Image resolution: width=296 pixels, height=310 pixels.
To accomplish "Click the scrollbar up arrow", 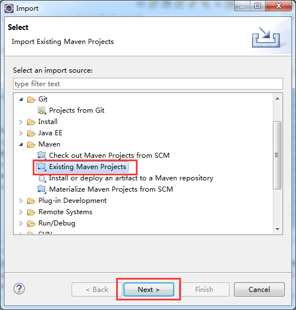I will (x=277, y=99).
